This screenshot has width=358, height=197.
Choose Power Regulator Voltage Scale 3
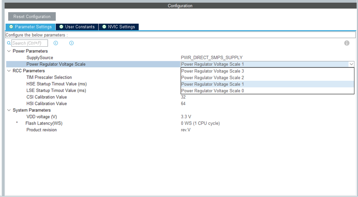pyautogui.click(x=267, y=71)
